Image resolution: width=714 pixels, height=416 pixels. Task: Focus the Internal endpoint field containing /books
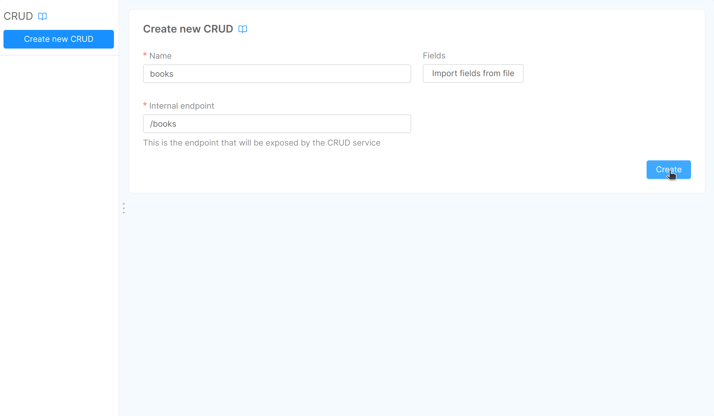tap(277, 124)
